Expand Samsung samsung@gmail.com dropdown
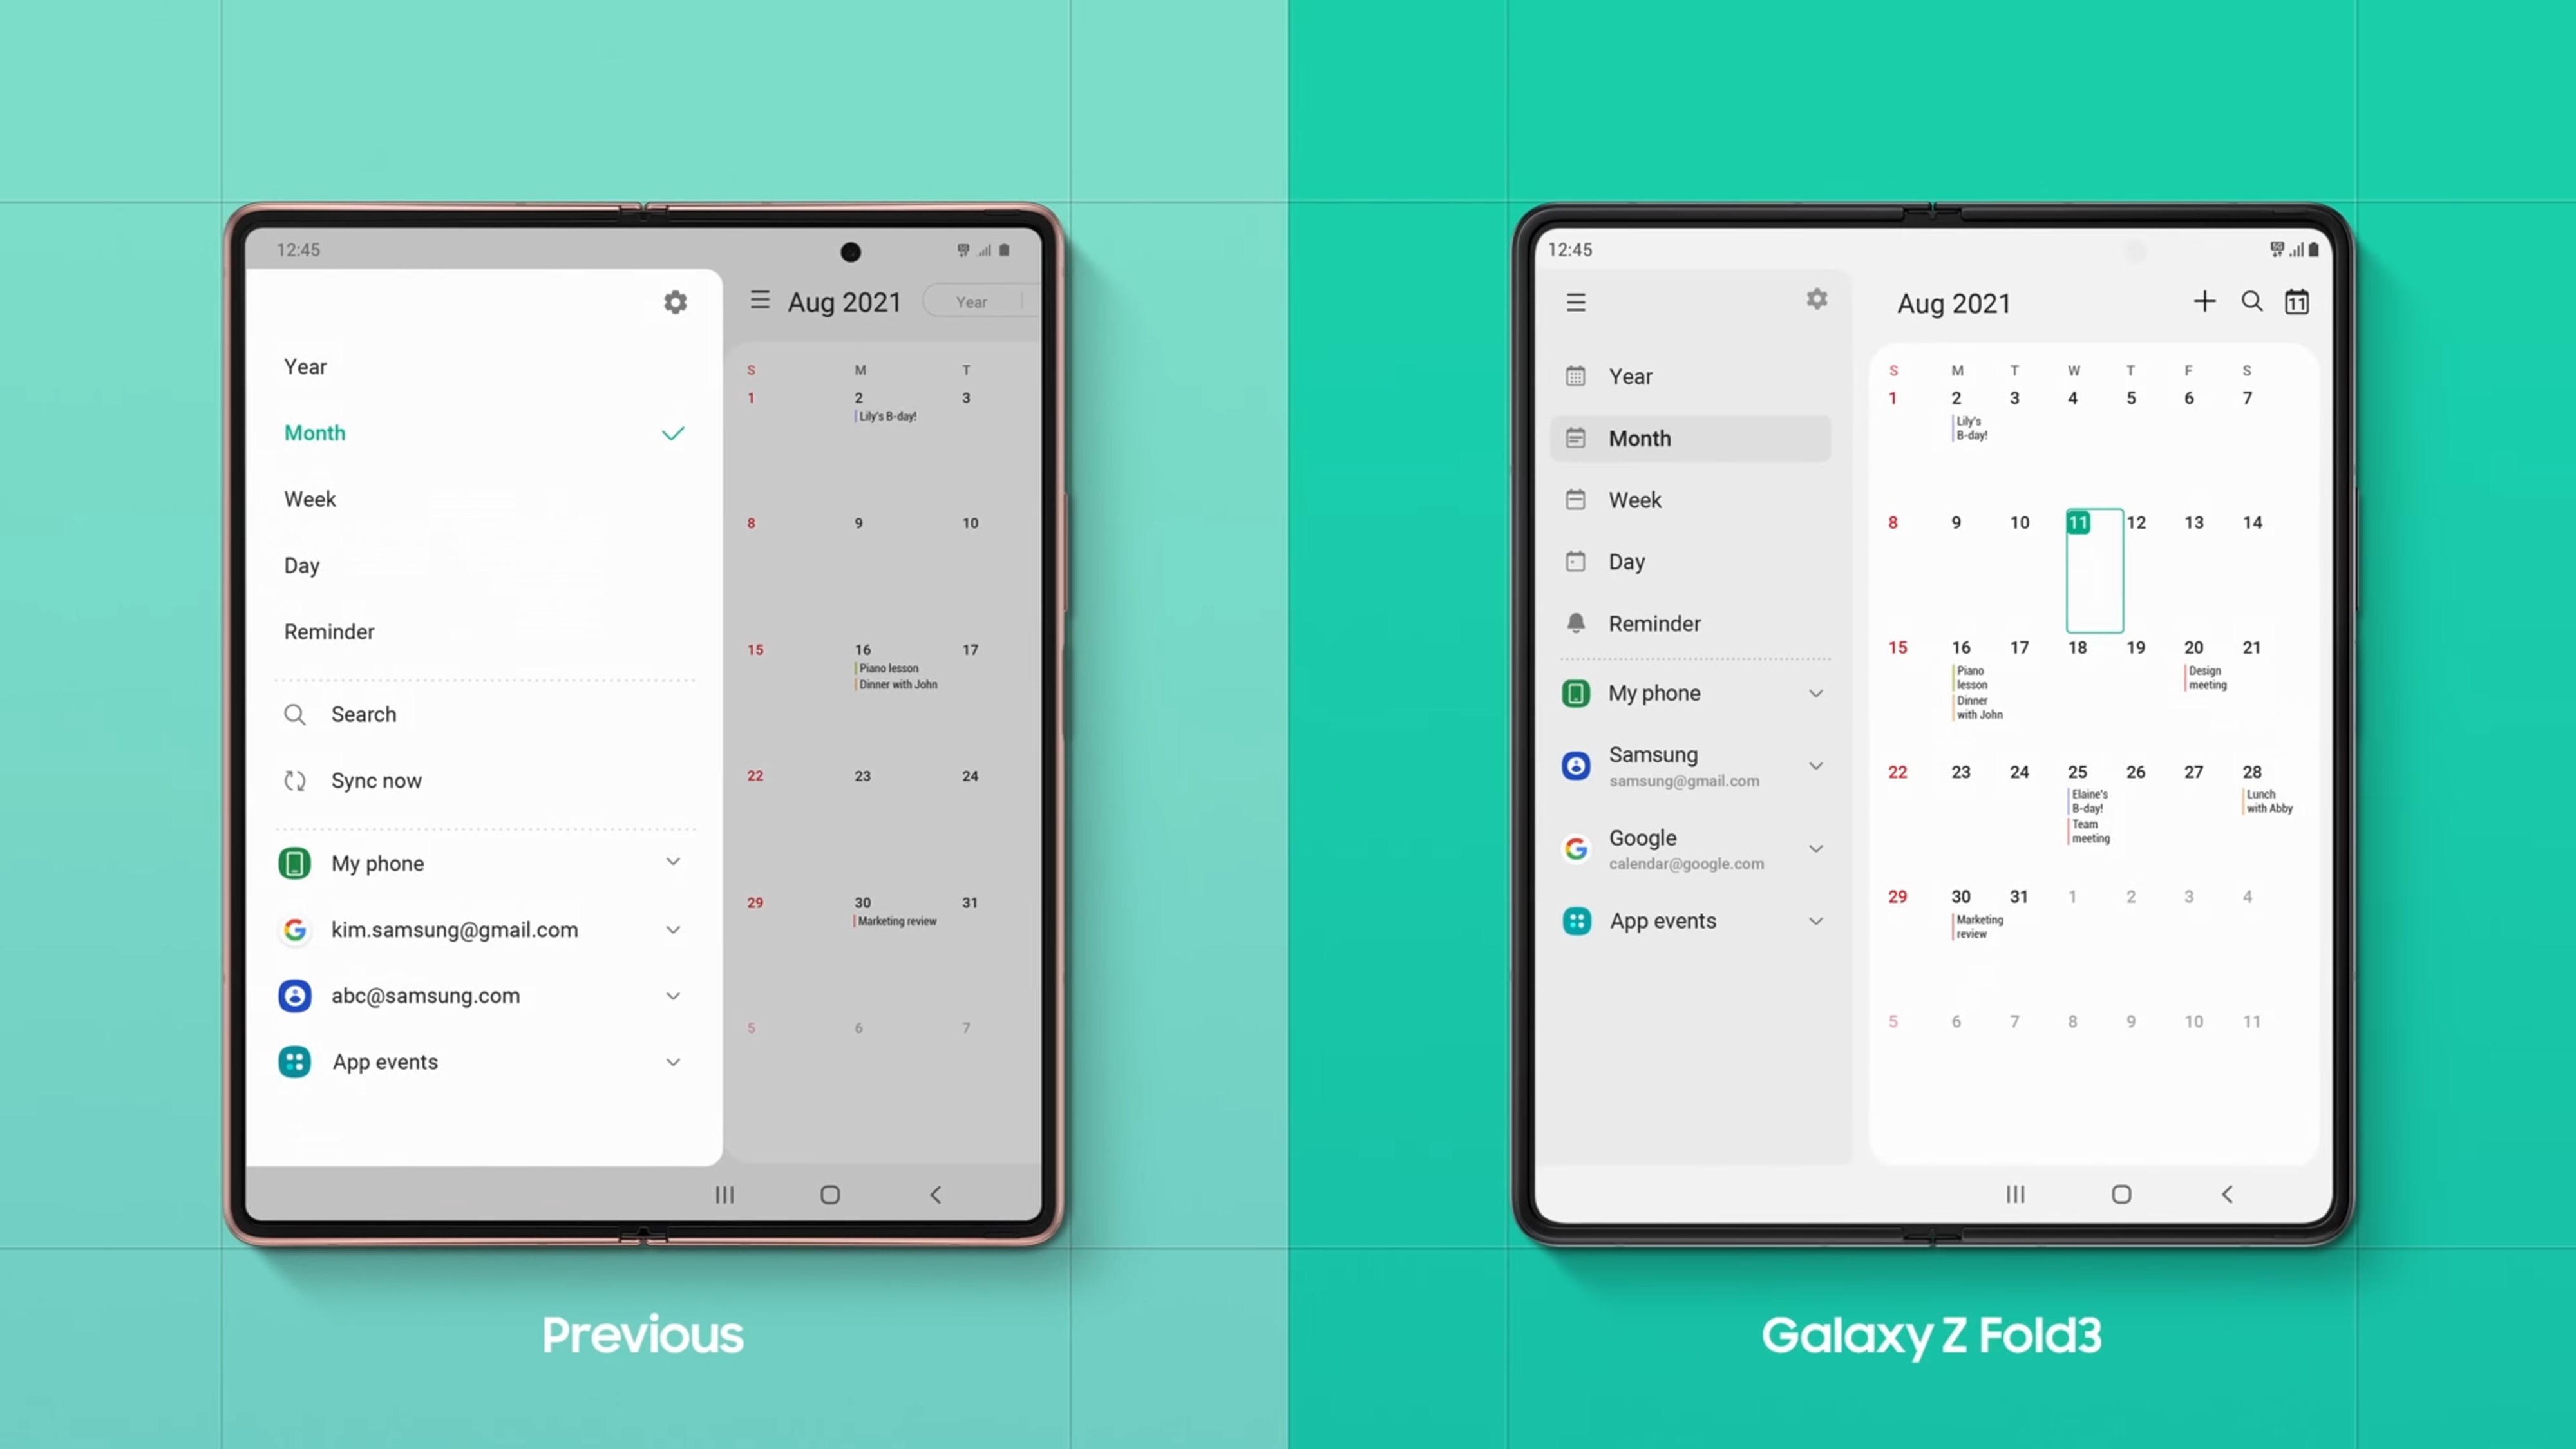The height and width of the screenshot is (1449, 2576). click(x=1814, y=764)
